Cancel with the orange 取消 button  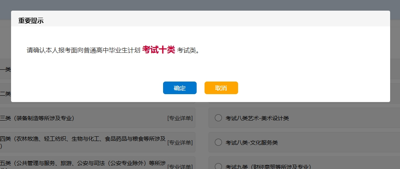[x=221, y=88]
